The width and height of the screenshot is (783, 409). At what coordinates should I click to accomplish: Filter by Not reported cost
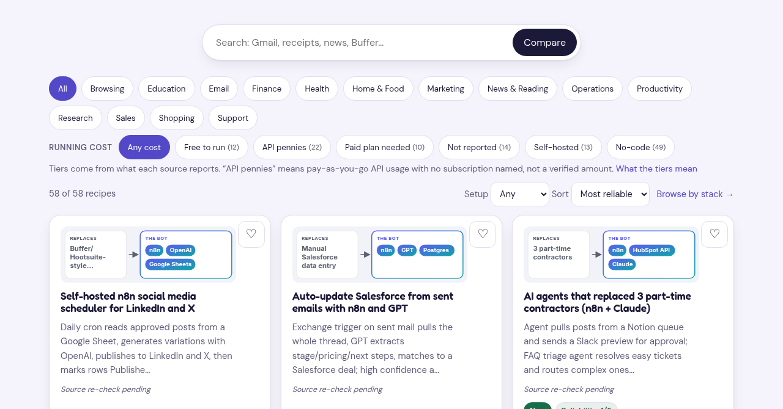(479, 147)
